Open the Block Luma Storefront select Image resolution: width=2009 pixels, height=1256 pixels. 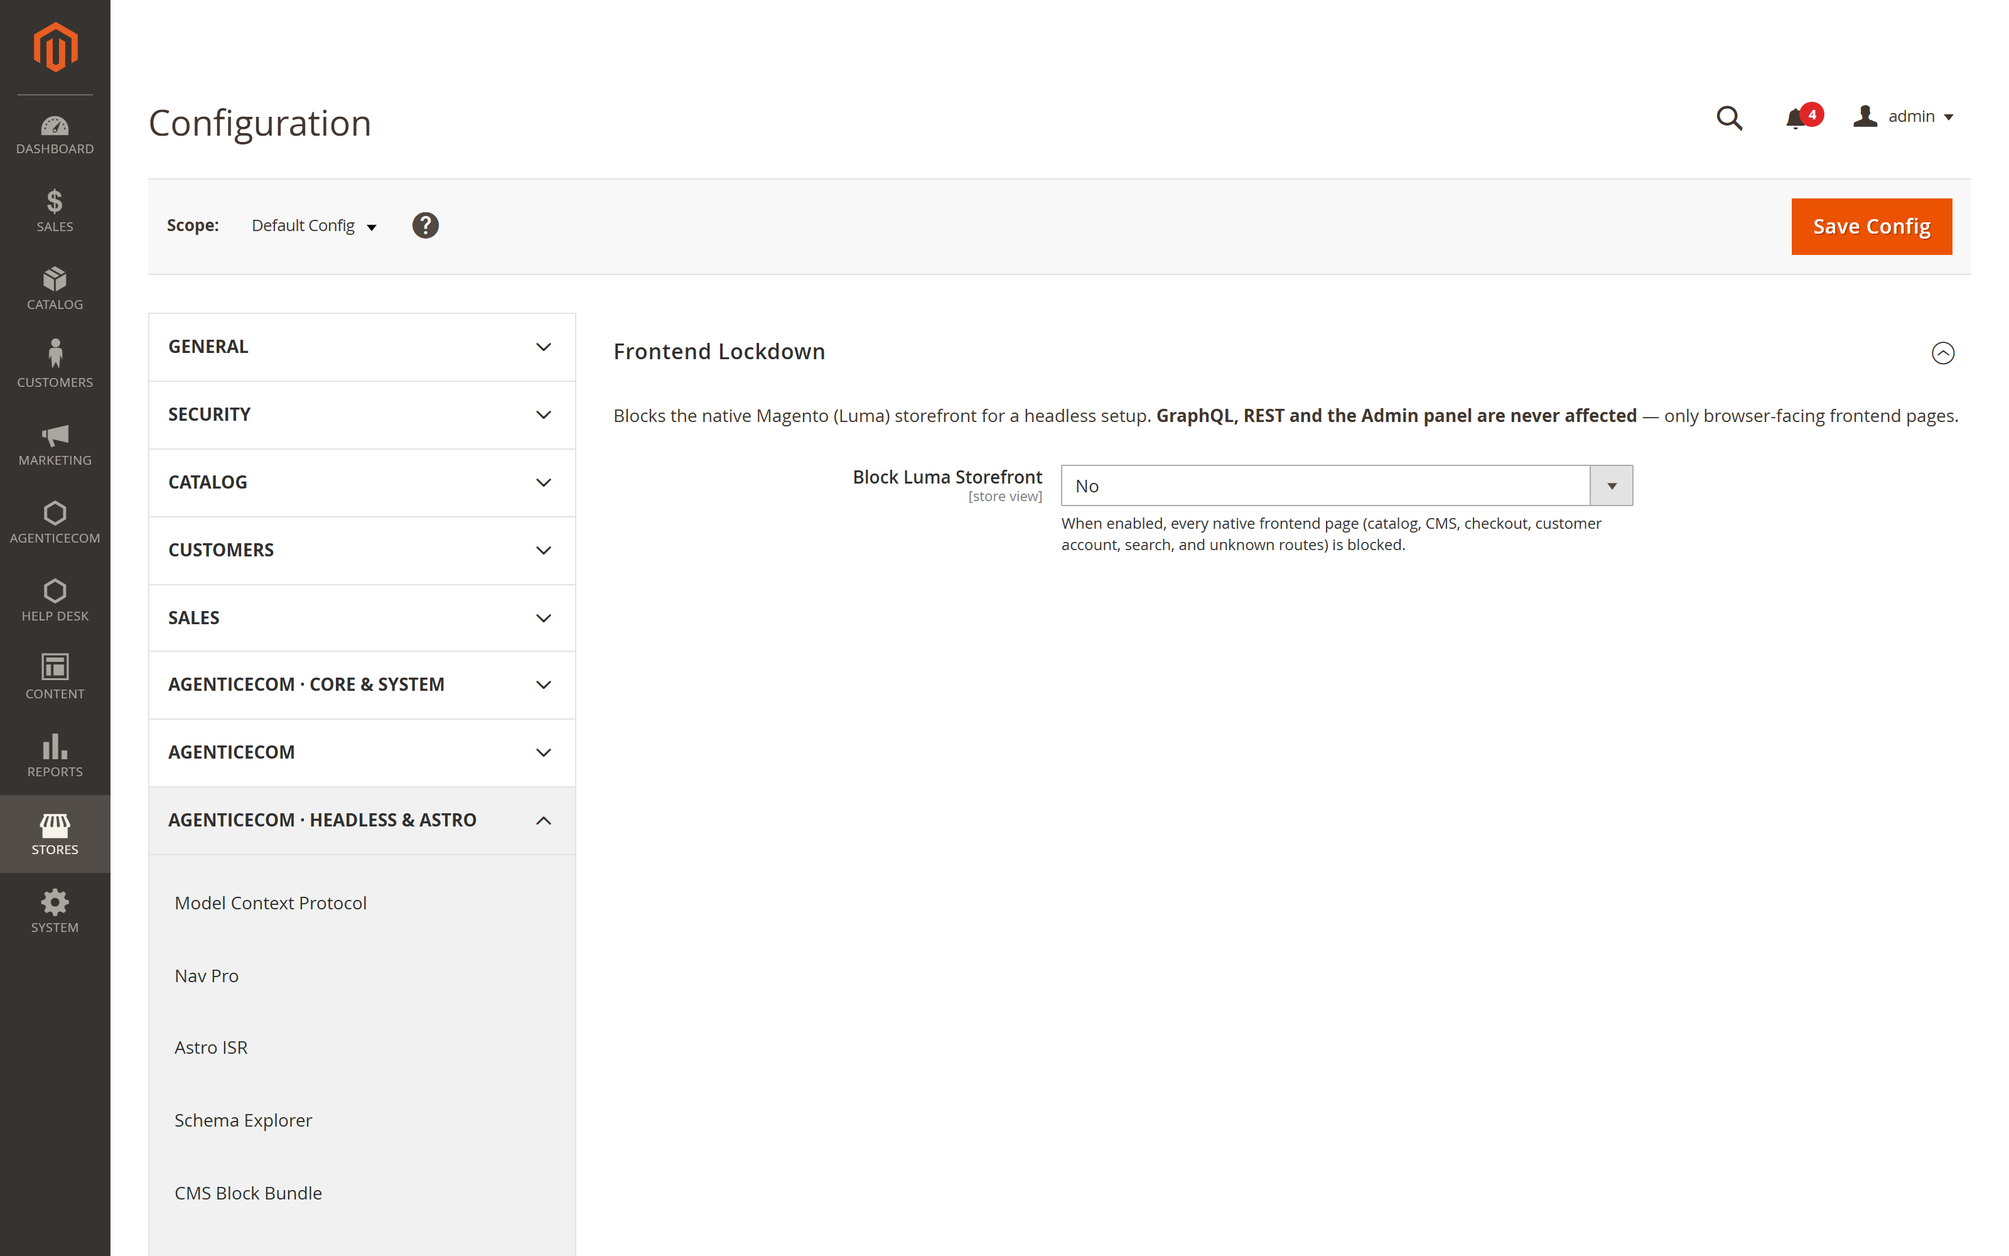(x=1347, y=485)
